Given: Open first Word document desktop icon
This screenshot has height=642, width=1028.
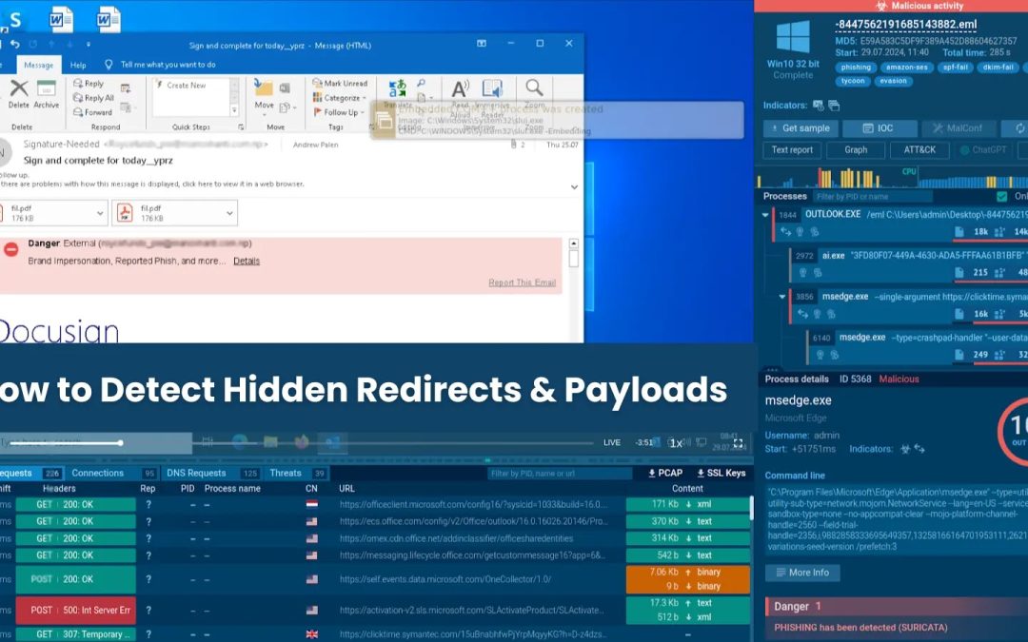Looking at the screenshot, I should click(x=60, y=19).
